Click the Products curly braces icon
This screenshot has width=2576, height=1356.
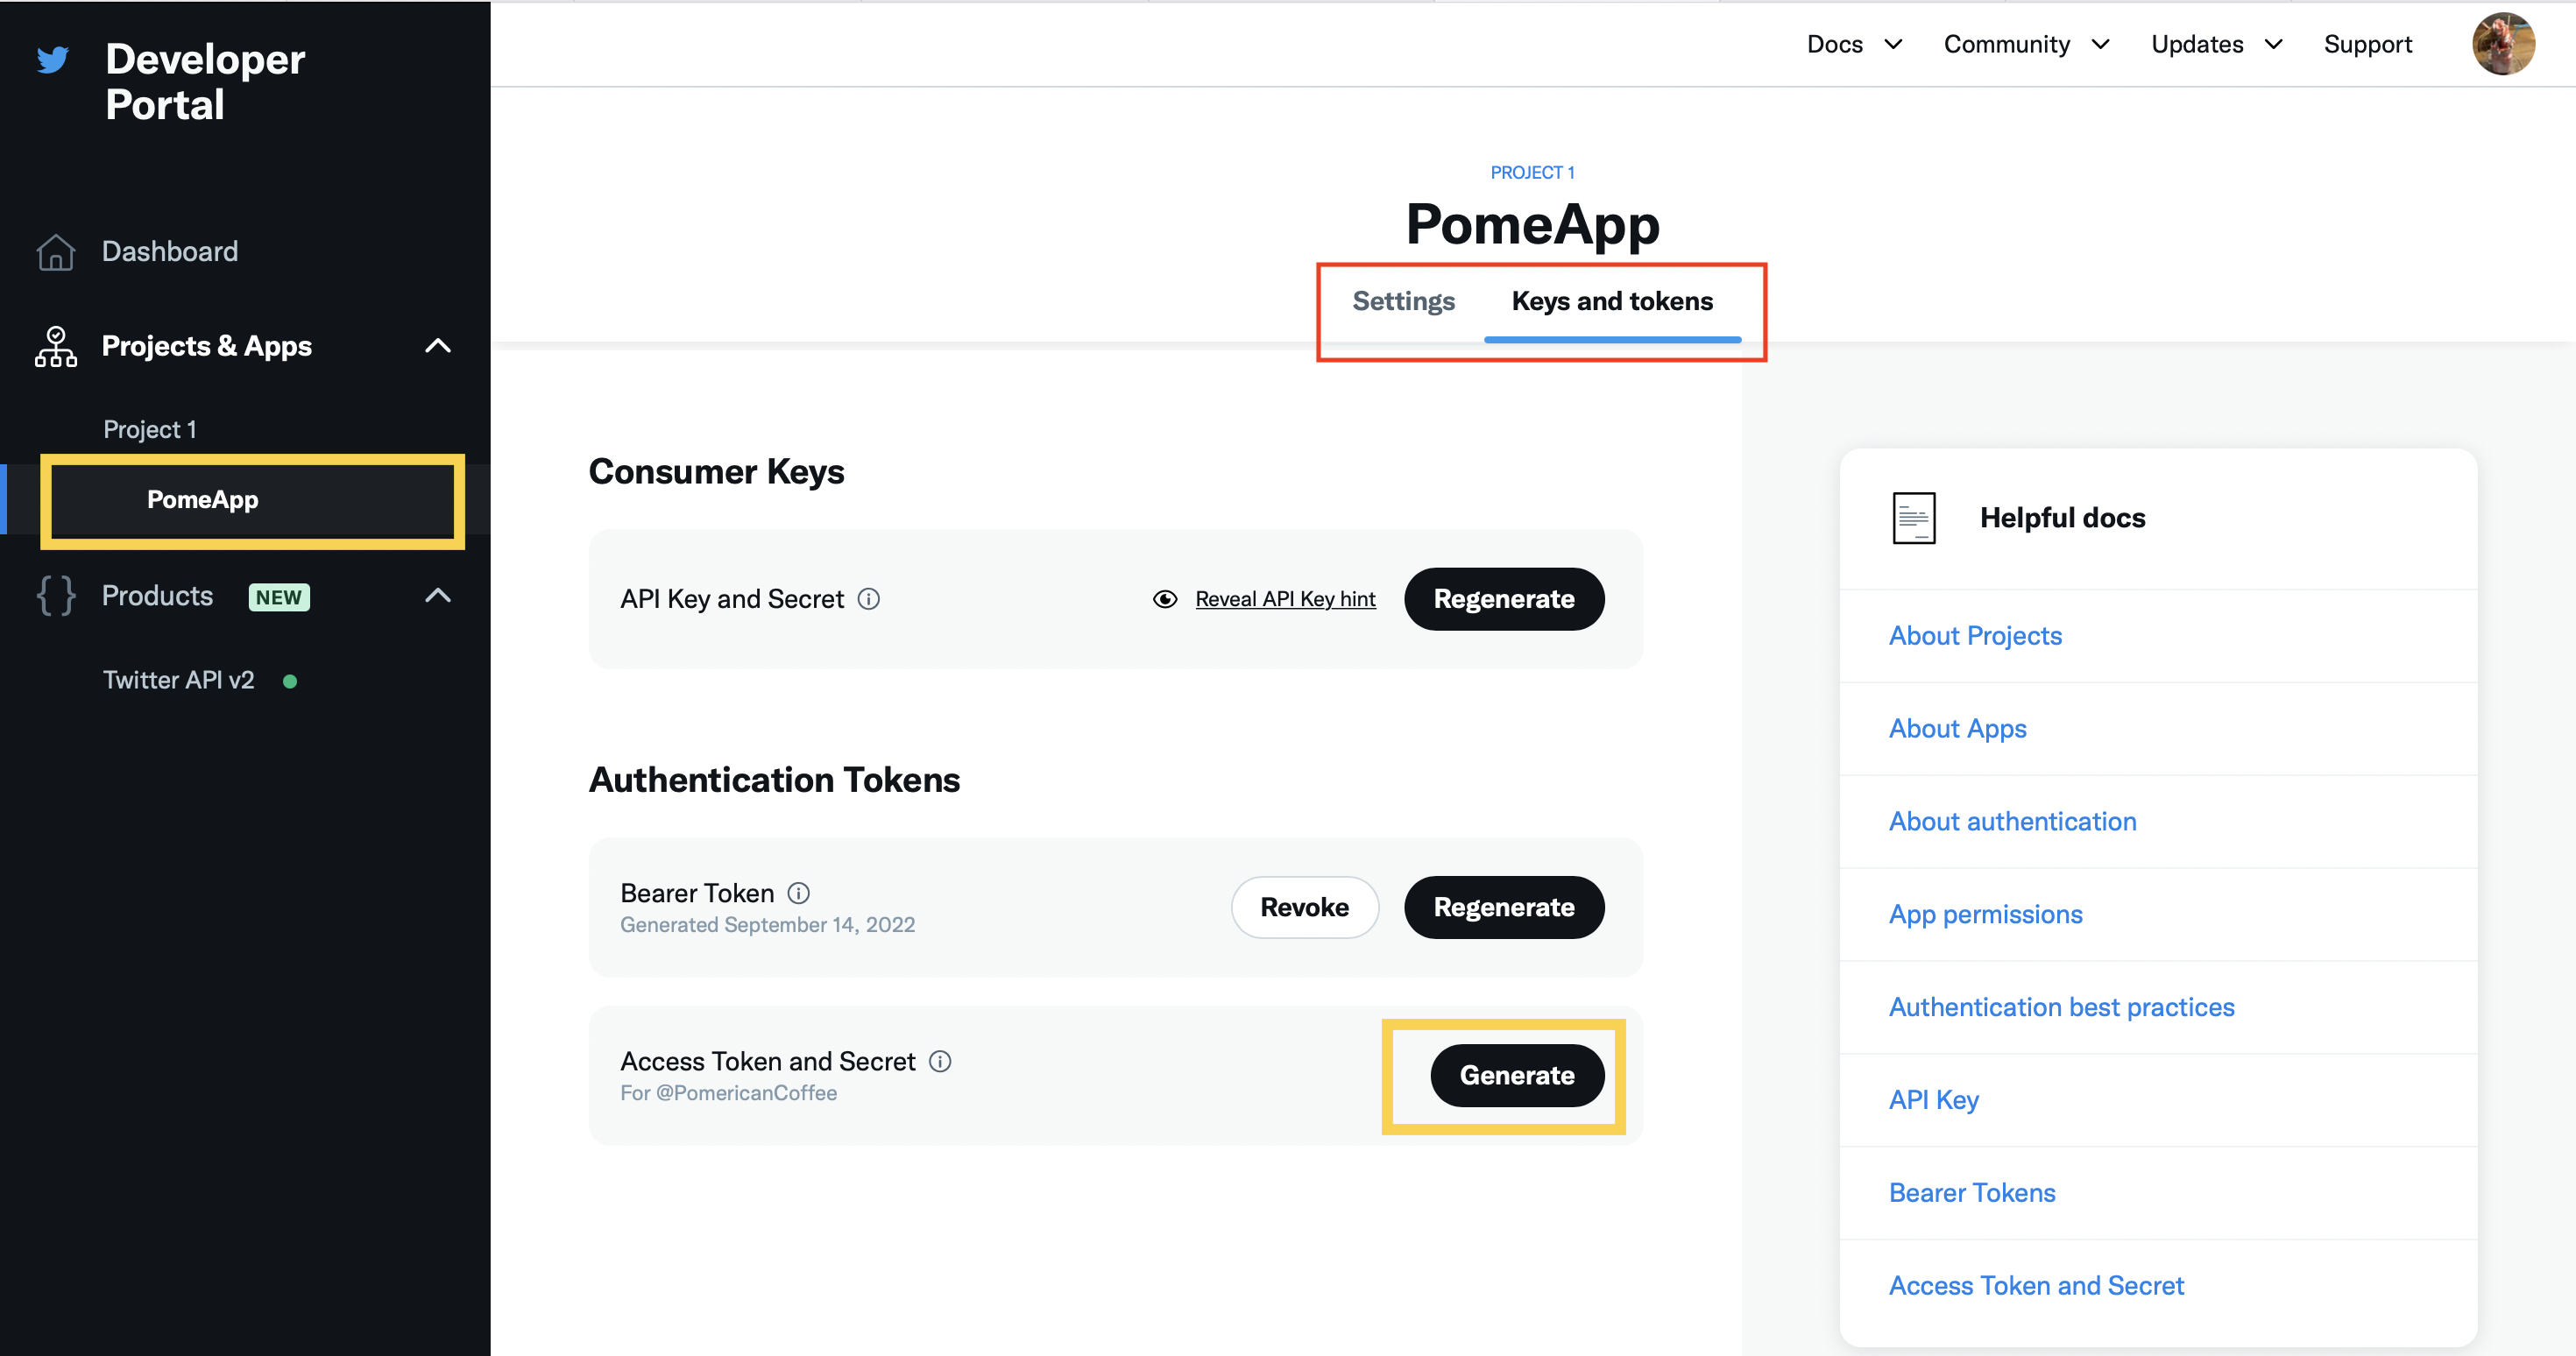tap(56, 596)
